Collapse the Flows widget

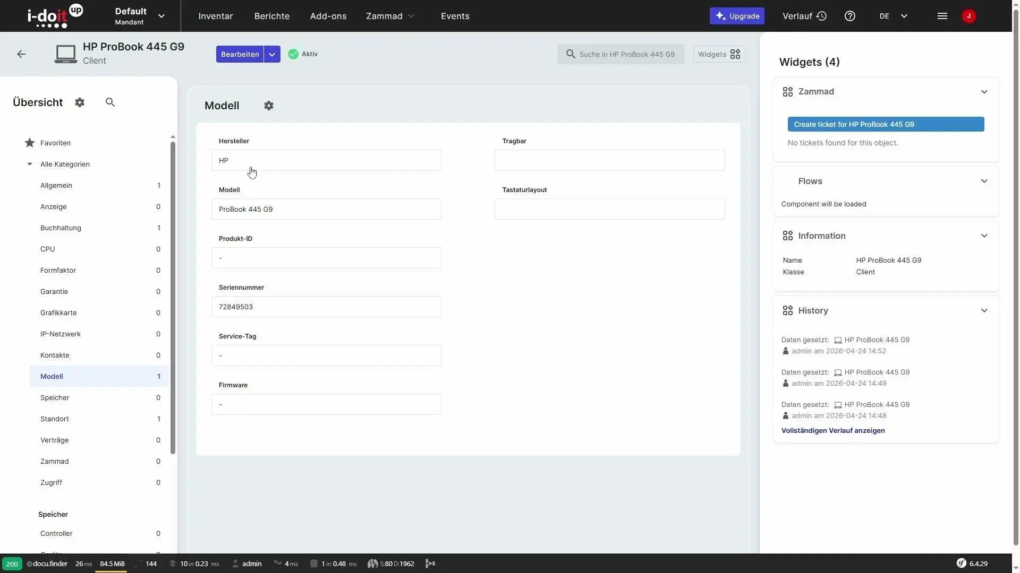pyautogui.click(x=984, y=181)
